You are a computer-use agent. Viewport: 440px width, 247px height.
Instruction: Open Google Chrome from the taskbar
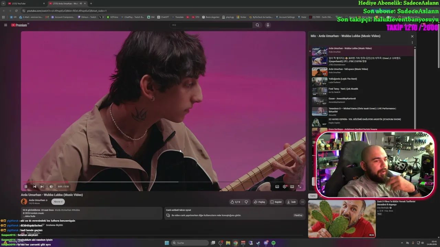pyautogui.click(x=235, y=243)
